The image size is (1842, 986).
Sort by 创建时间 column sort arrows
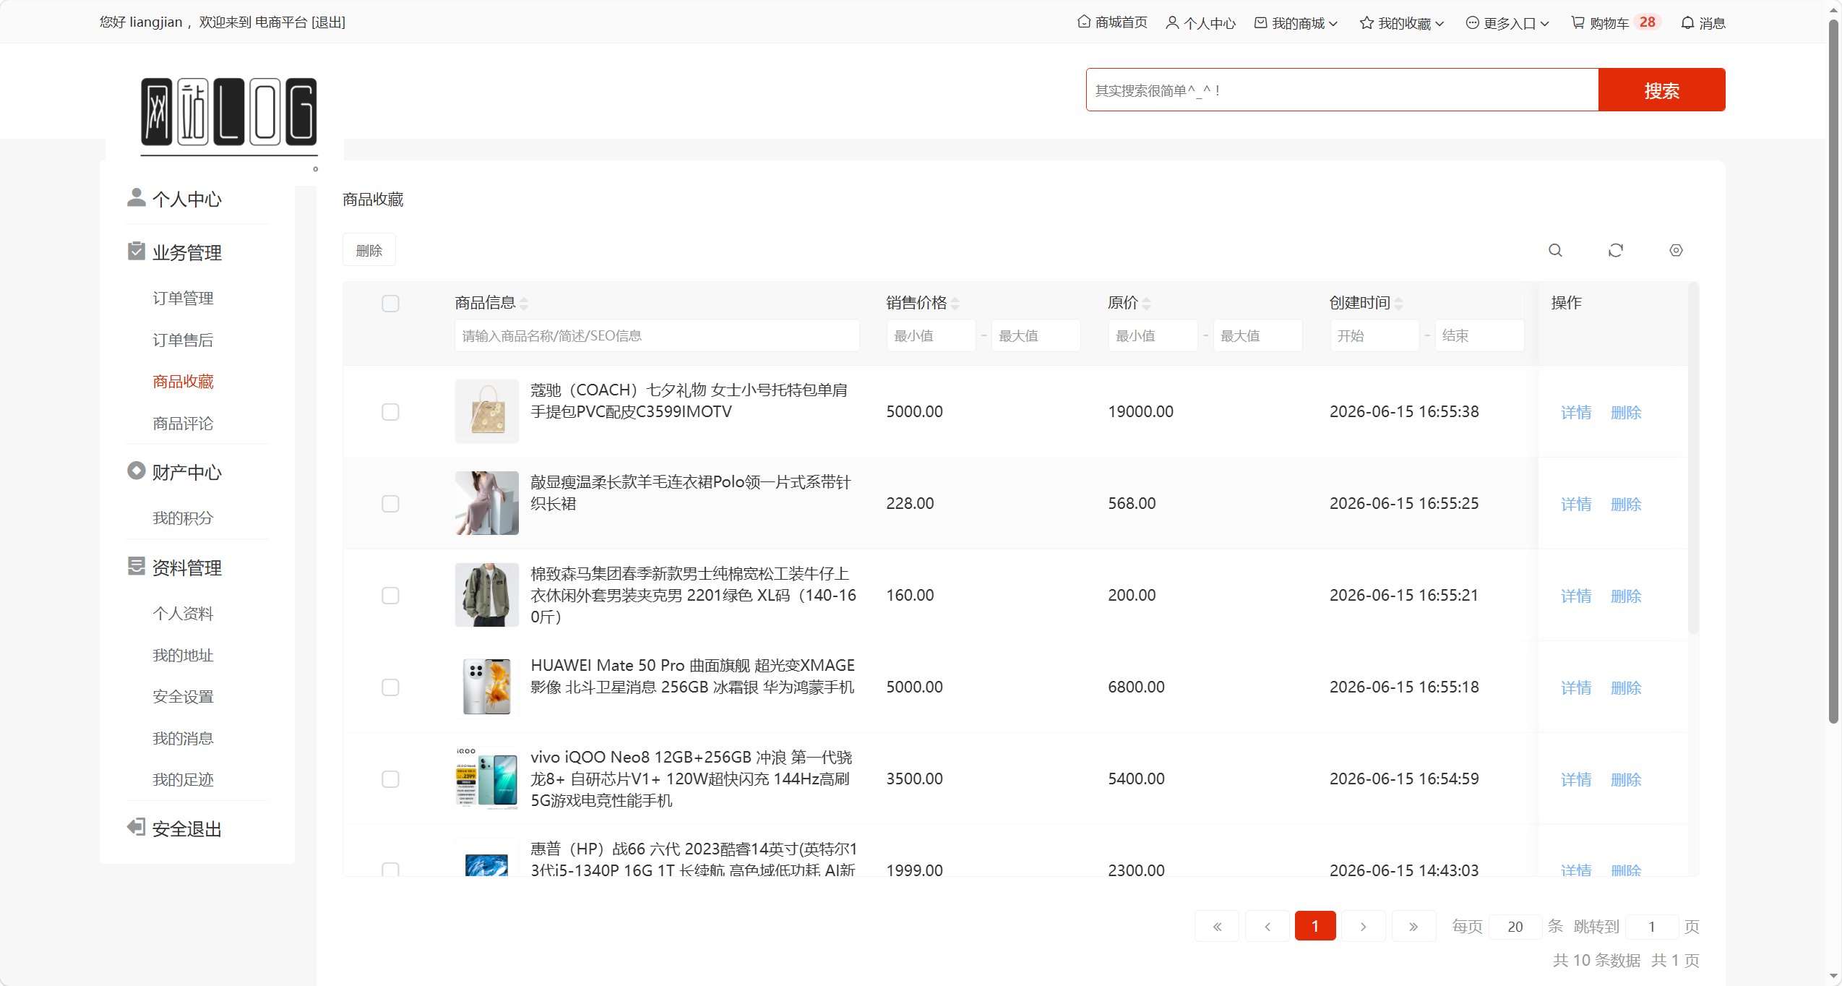(1399, 304)
